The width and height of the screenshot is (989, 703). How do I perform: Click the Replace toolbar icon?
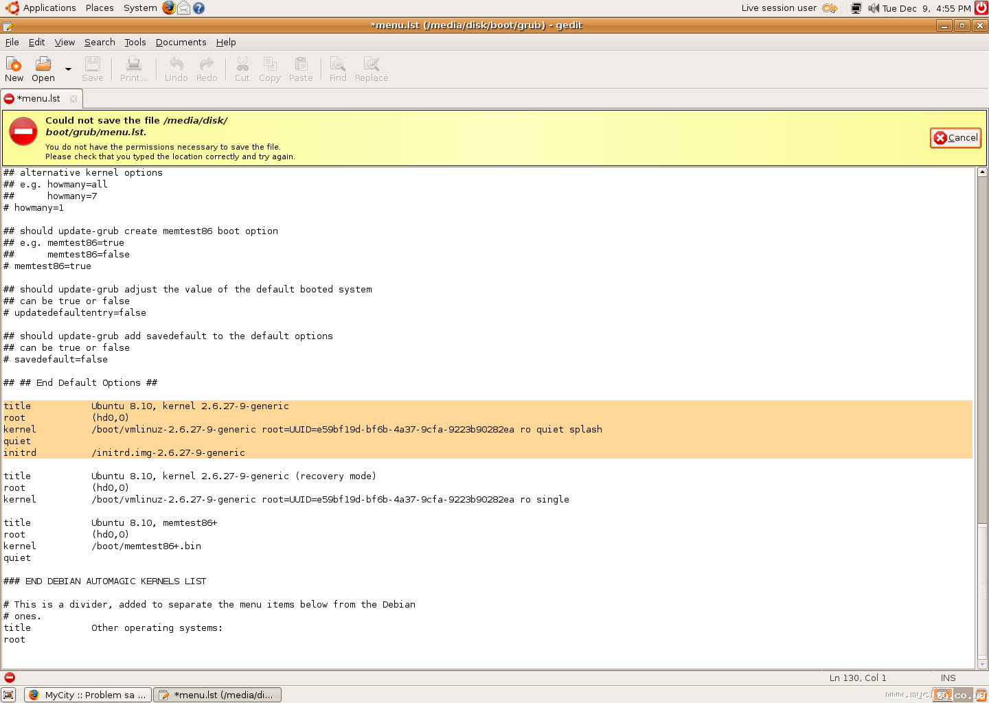[x=372, y=69]
